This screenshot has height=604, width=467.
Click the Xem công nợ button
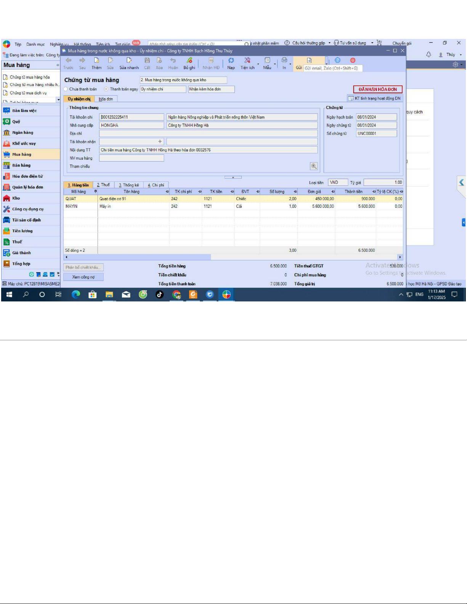click(83, 277)
